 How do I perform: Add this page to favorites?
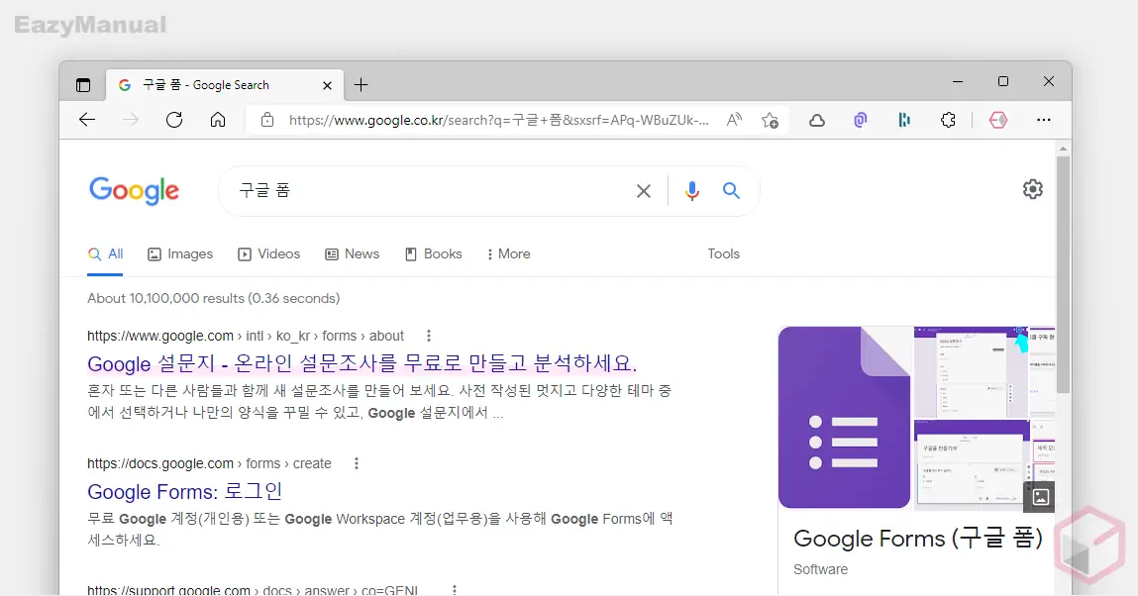pos(770,121)
